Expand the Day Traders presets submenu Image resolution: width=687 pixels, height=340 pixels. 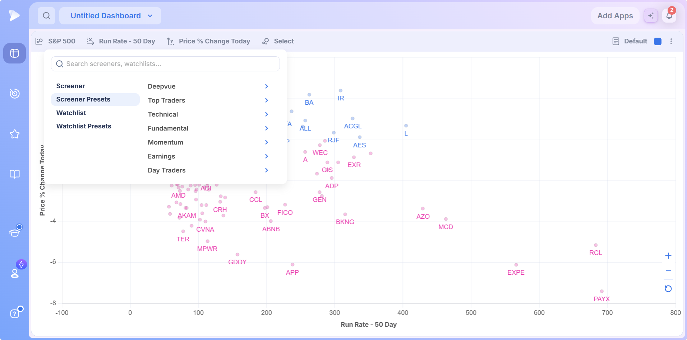pos(208,170)
